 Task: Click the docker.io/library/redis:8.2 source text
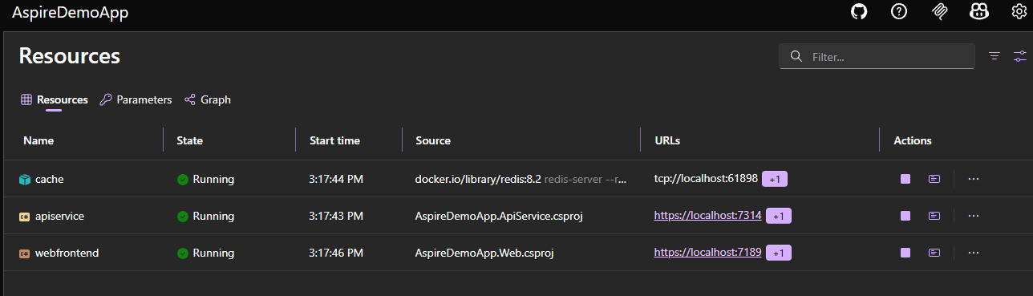478,179
